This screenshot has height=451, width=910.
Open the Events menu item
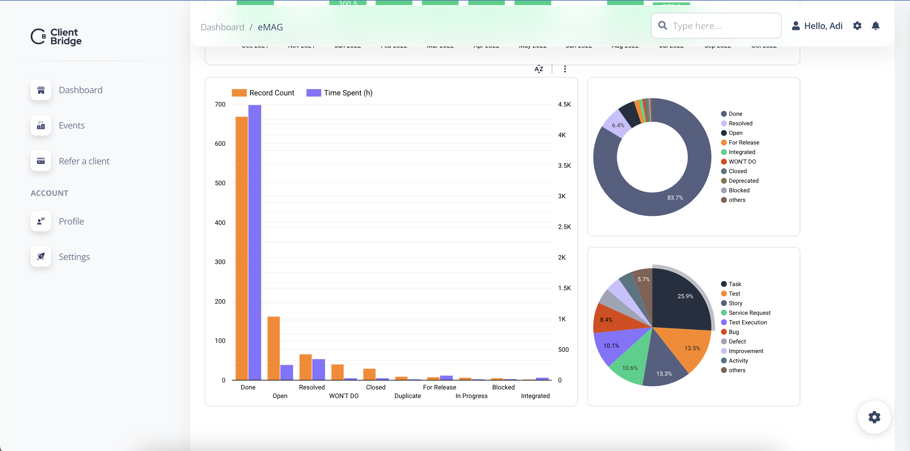click(x=72, y=125)
